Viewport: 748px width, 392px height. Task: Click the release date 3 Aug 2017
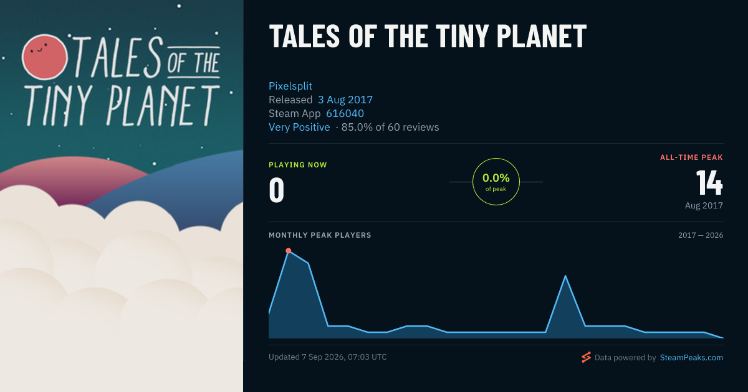[345, 100]
